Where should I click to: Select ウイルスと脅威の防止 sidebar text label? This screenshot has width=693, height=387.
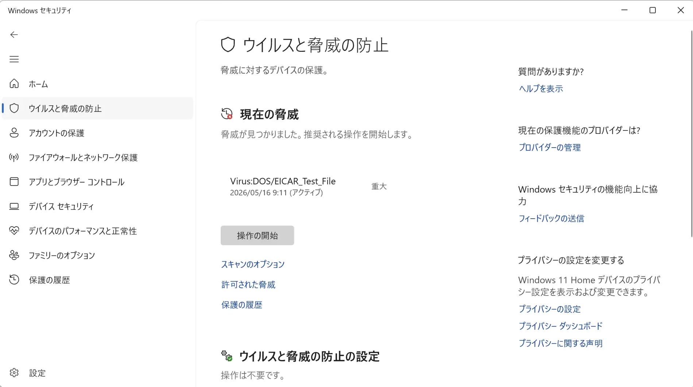(65, 109)
